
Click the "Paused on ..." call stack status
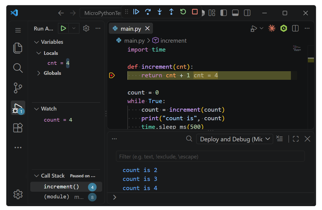point(82,176)
